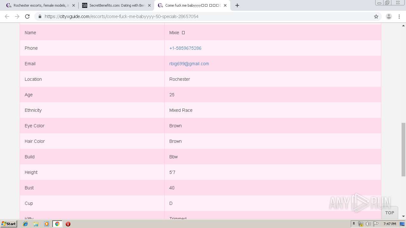Image resolution: width=406 pixels, height=228 pixels.
Task: Minimize the Chrome browser window
Action: point(379,3)
